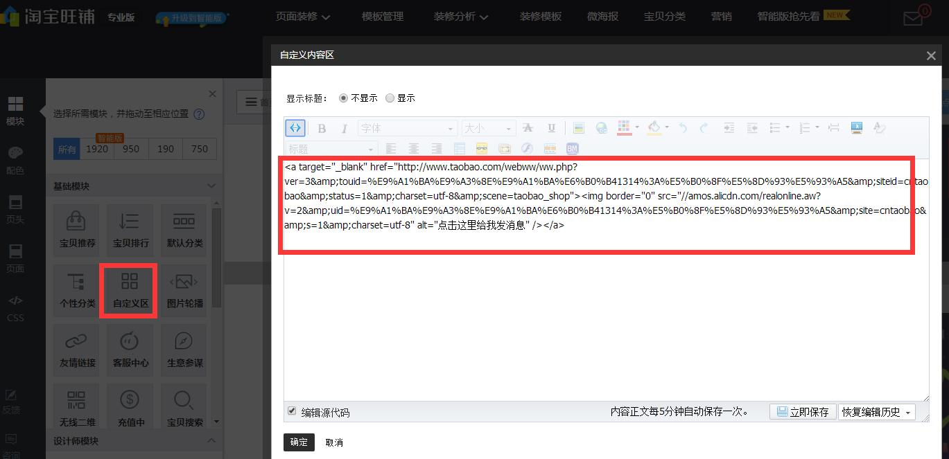Viewport: 949px width, 459px height.
Task: Undo last edit in editor
Action: pos(683,128)
